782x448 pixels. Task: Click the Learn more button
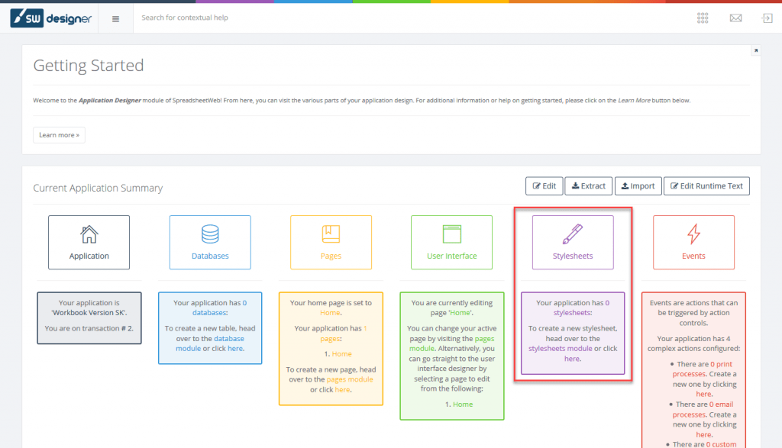pos(59,135)
